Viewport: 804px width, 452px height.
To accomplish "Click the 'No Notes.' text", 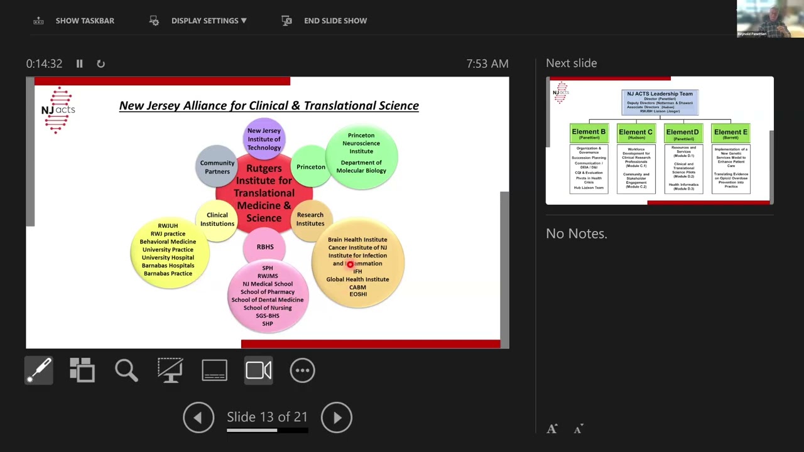I will [x=577, y=234].
